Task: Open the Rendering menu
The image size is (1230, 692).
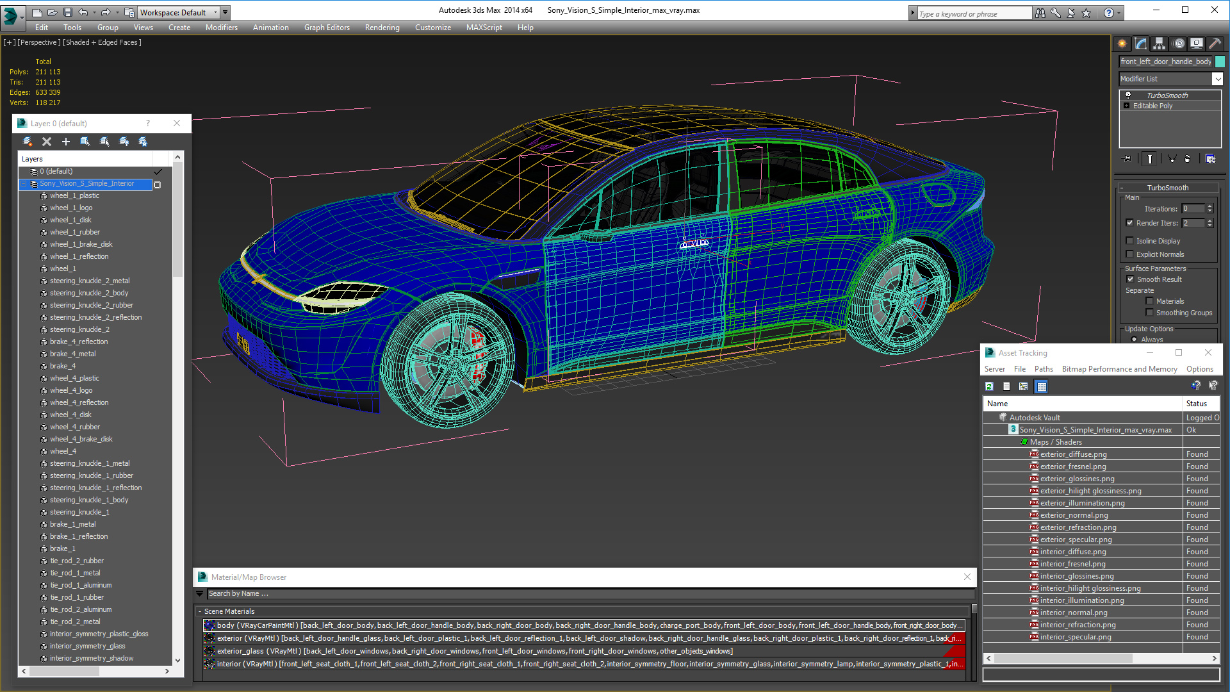Action: [x=382, y=28]
